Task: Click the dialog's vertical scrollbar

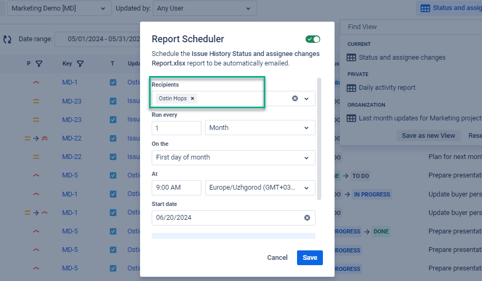Action: [319, 138]
